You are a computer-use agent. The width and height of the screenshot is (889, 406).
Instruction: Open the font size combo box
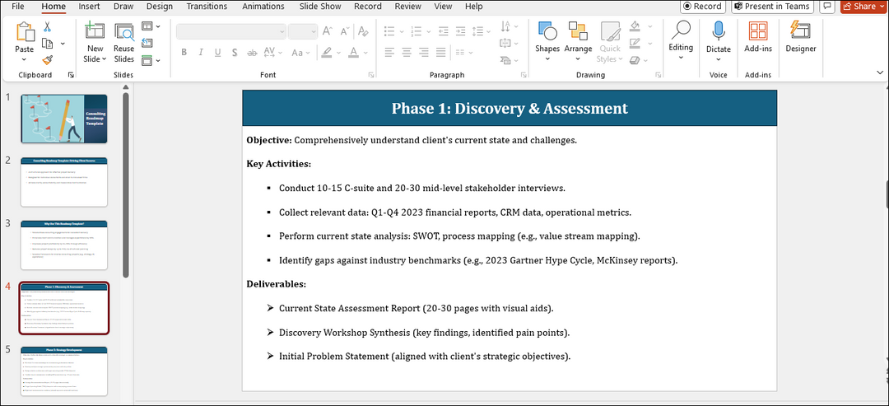pos(303,31)
